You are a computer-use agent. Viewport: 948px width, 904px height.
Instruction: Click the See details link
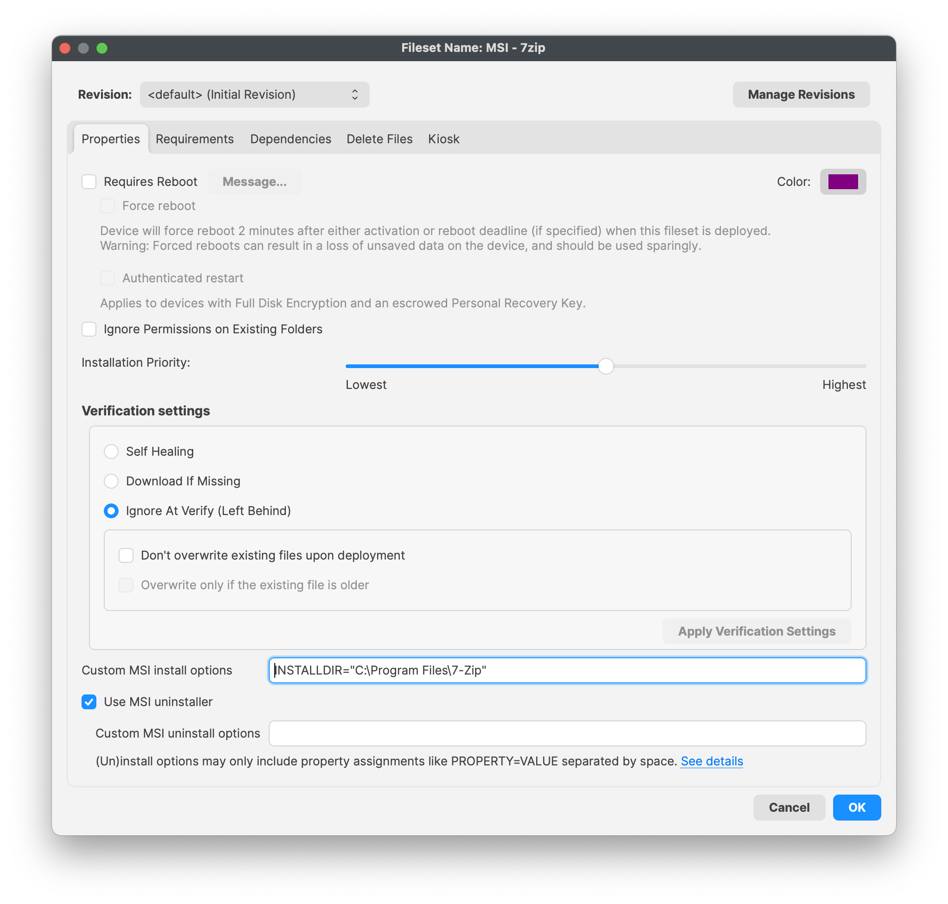pyautogui.click(x=713, y=761)
